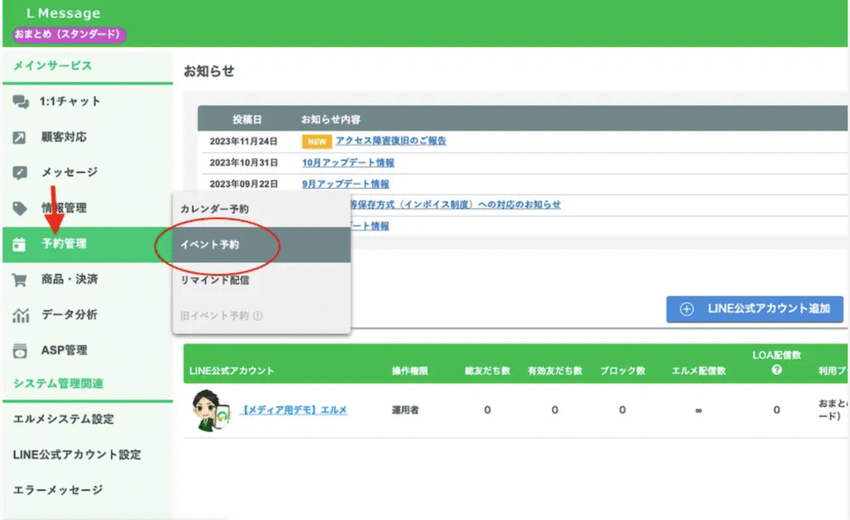Click the 顧客対応 arrow icon in sidebar

(x=21, y=137)
